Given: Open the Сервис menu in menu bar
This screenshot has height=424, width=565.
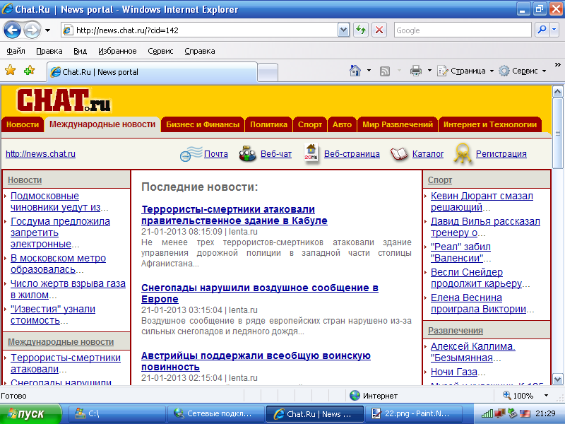Looking at the screenshot, I should tap(160, 51).
